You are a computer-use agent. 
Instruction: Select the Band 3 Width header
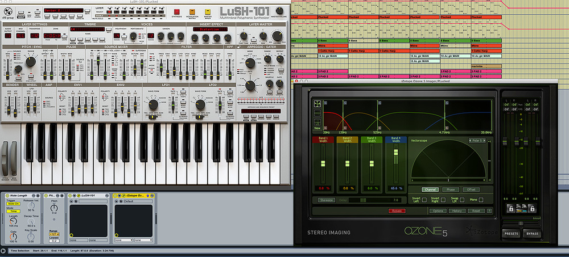click(372, 140)
